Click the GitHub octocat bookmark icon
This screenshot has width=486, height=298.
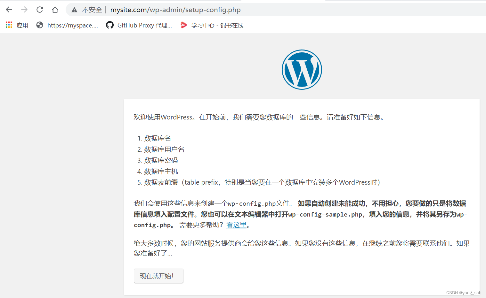[109, 25]
